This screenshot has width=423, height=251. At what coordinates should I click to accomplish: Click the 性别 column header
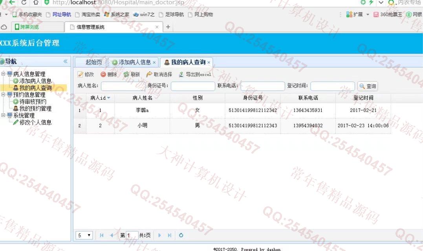197,98
